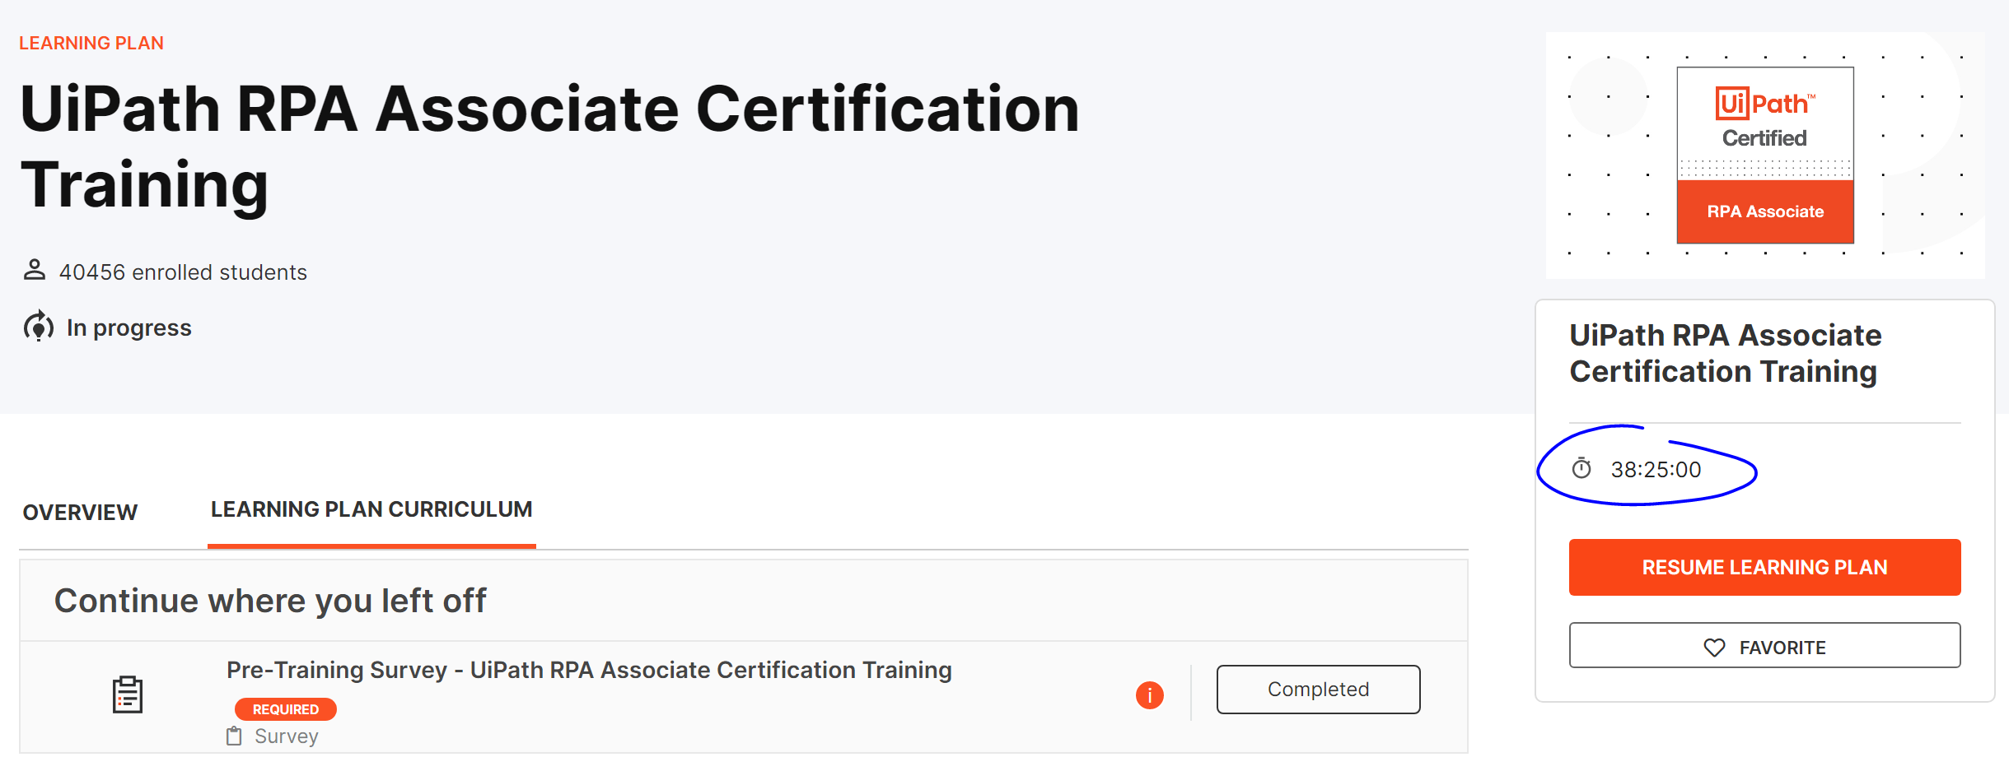Click the 38:25:00 duration text

(1656, 470)
